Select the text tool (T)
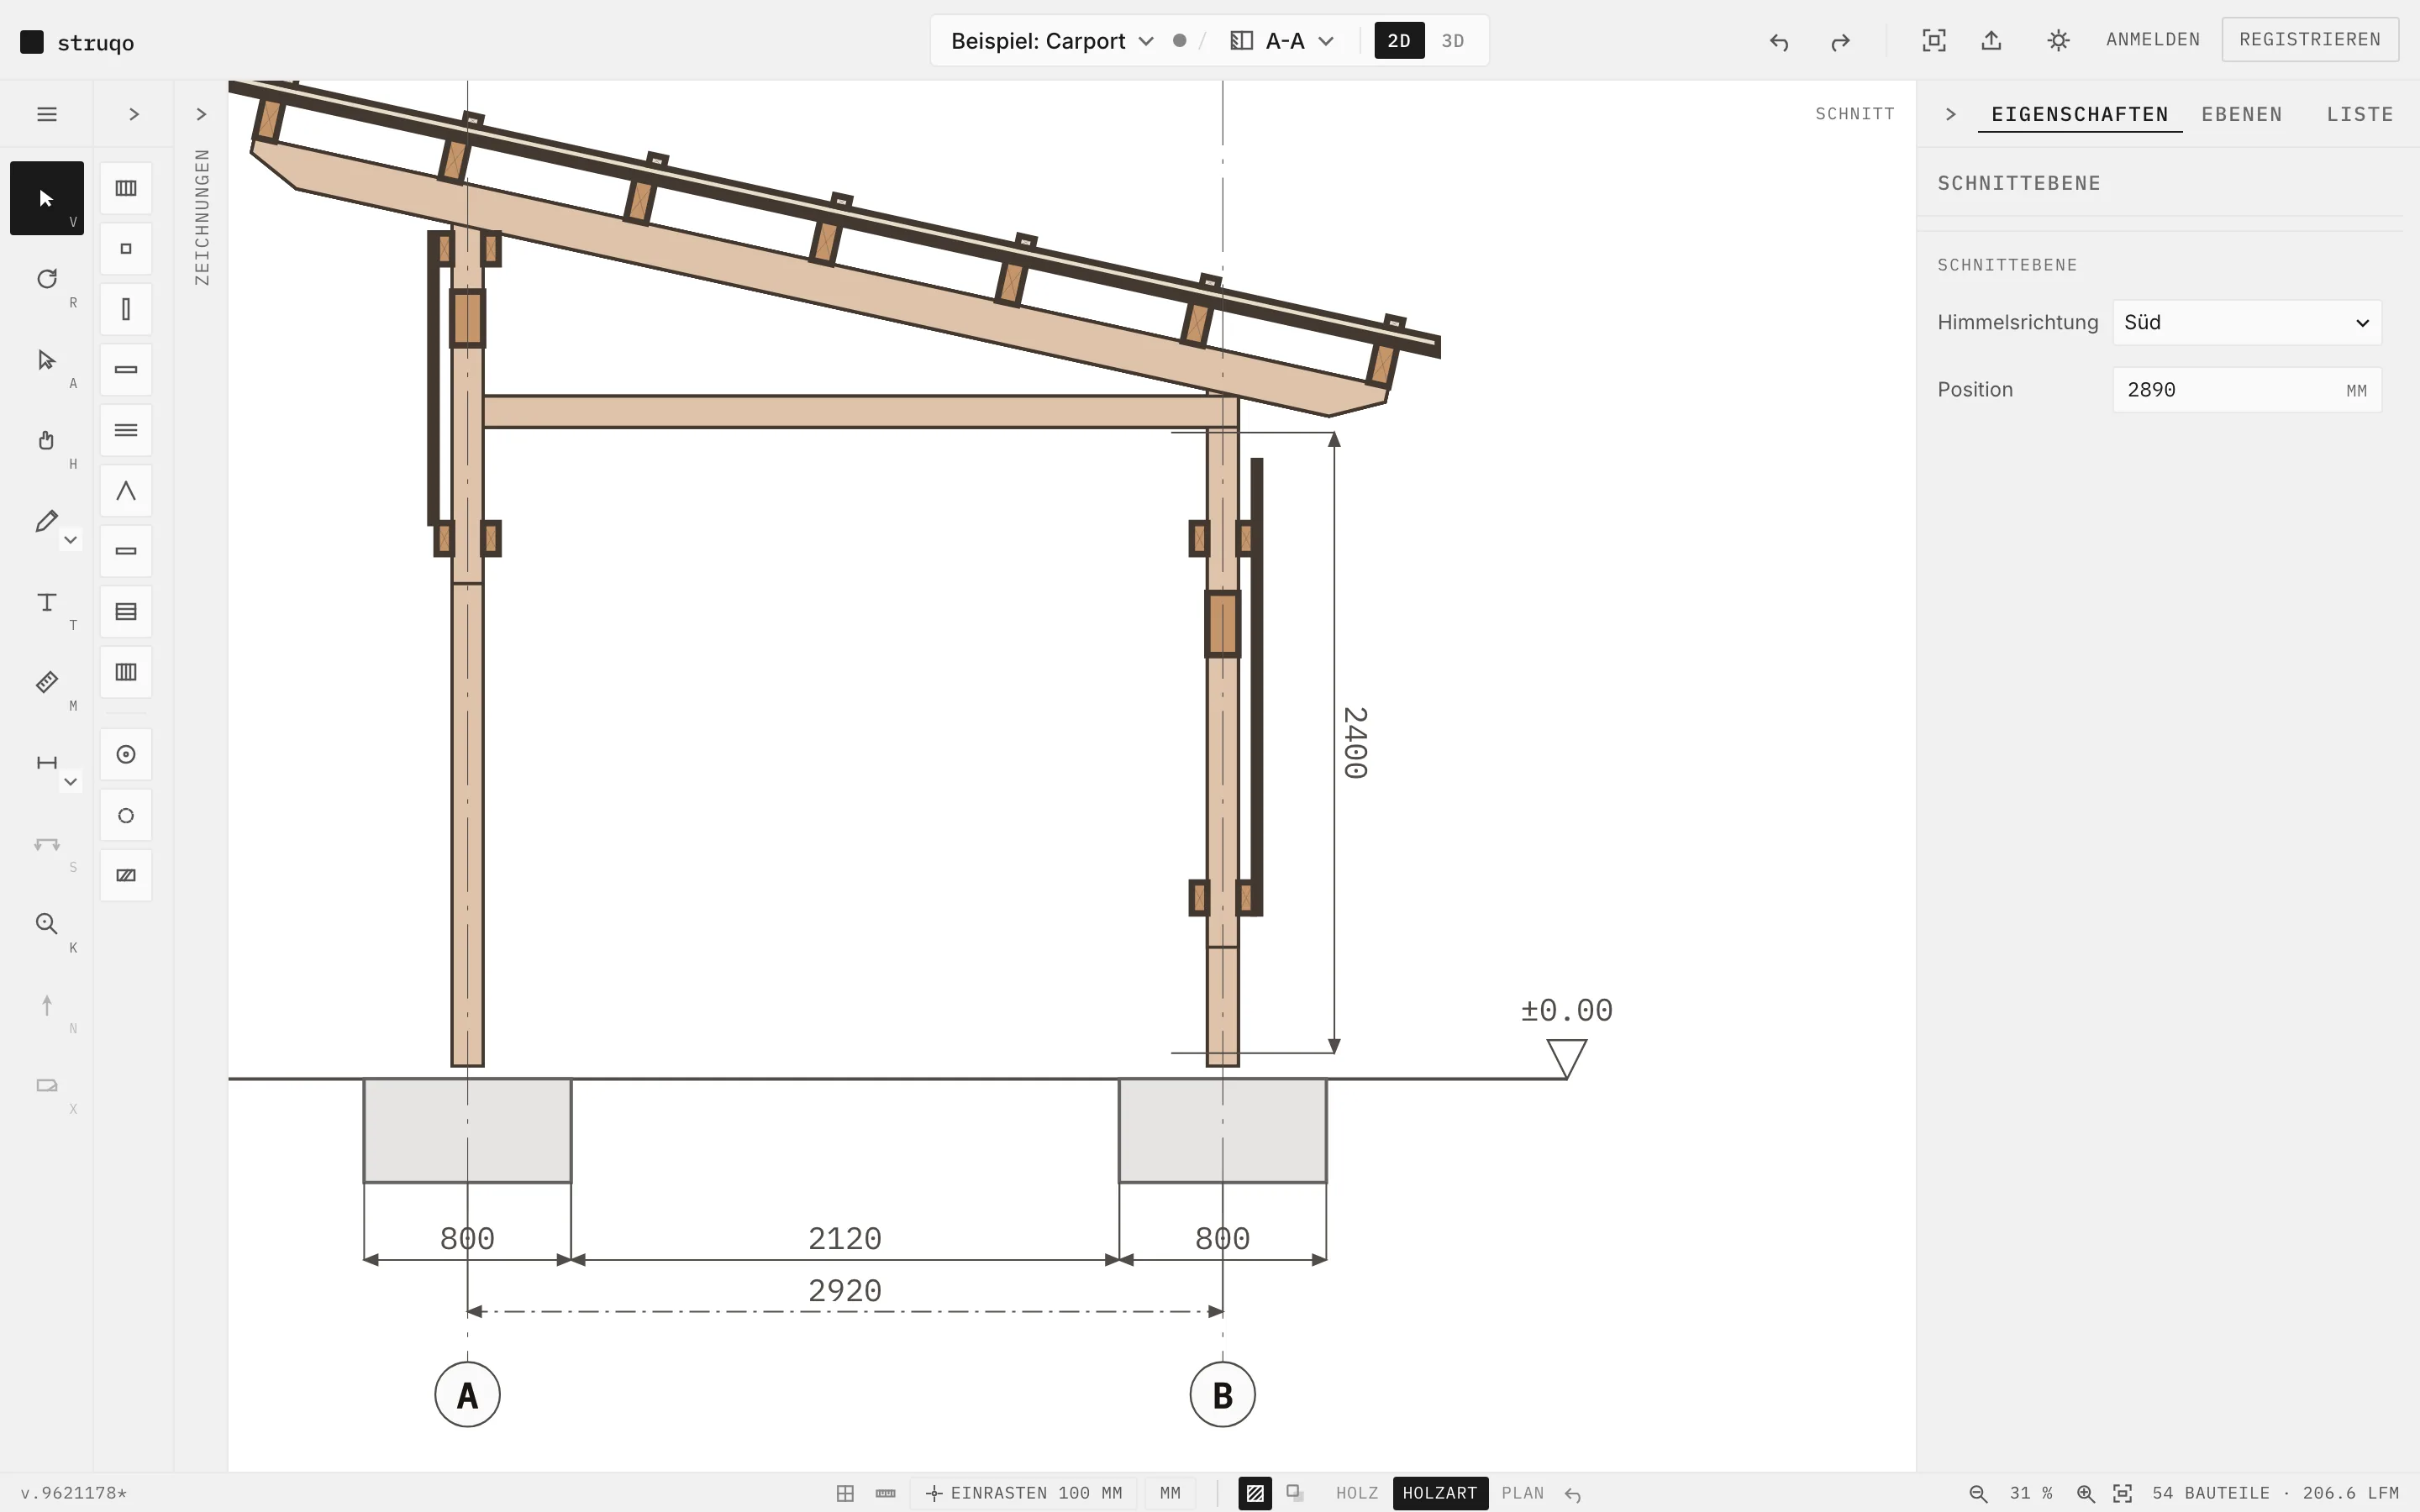 (x=47, y=602)
